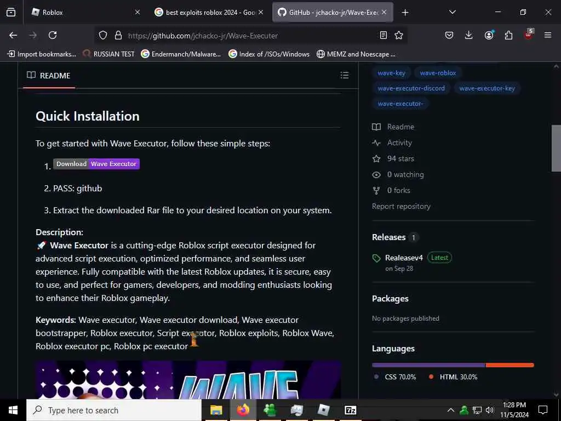Click Download Wave Executor badge
The height and width of the screenshot is (421, 561).
point(96,164)
